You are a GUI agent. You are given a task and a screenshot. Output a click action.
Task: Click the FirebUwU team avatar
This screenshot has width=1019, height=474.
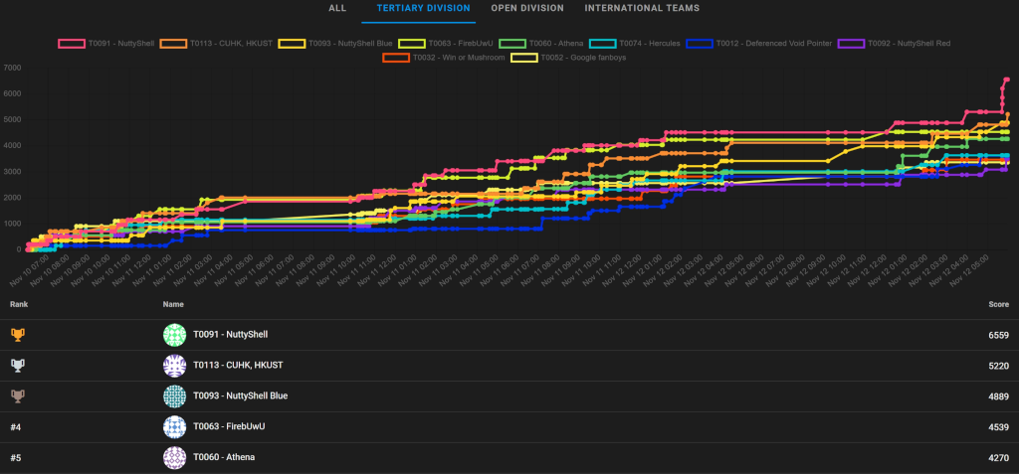point(175,427)
